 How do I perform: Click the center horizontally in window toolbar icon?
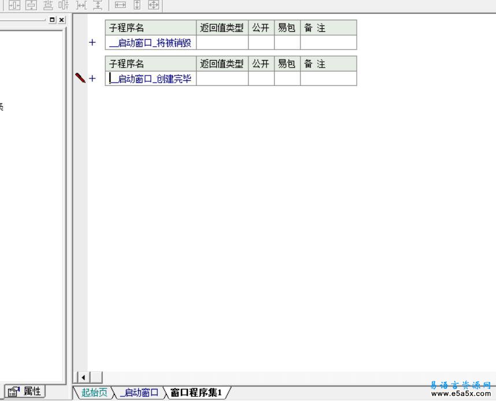coord(14,5)
